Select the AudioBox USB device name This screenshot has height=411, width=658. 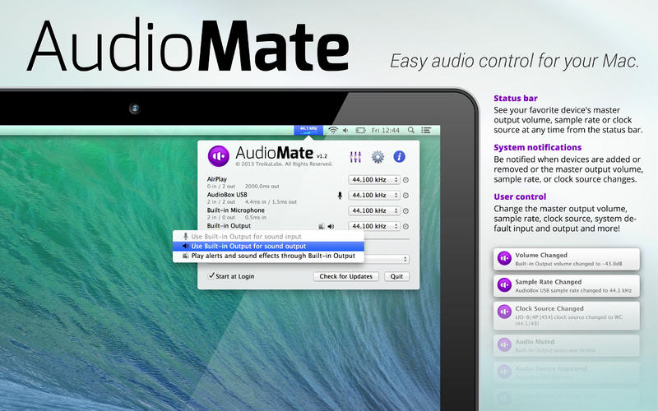click(x=227, y=195)
